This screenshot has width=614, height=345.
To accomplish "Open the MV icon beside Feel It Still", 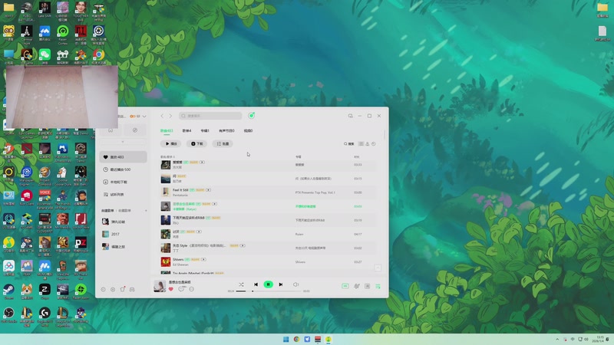I will click(x=208, y=190).
